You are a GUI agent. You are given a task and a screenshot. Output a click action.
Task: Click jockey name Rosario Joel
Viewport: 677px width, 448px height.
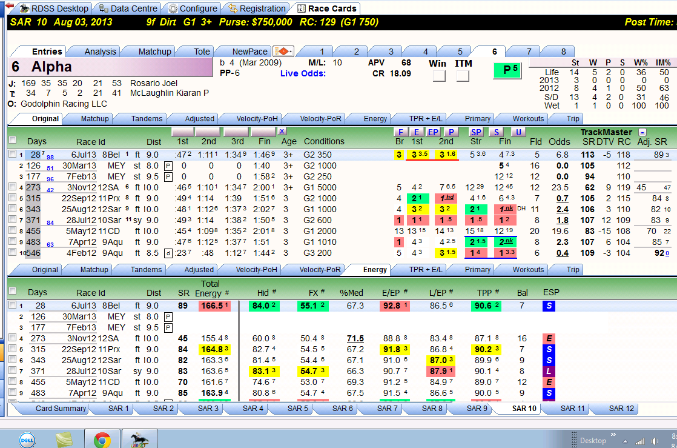[154, 83]
